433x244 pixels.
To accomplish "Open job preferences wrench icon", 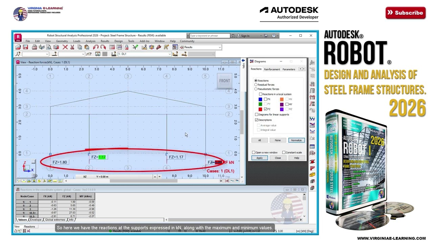I will coord(158,47).
